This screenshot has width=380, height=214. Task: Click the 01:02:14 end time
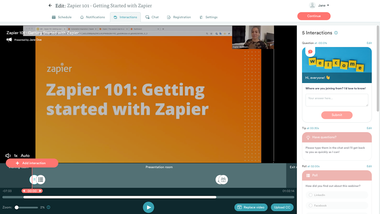tap(288, 191)
